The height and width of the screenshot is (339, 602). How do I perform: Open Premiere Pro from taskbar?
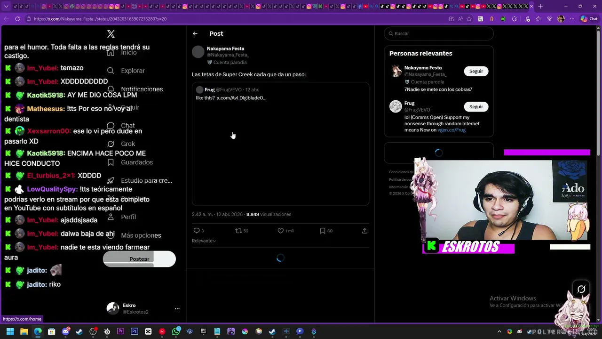click(x=121, y=331)
